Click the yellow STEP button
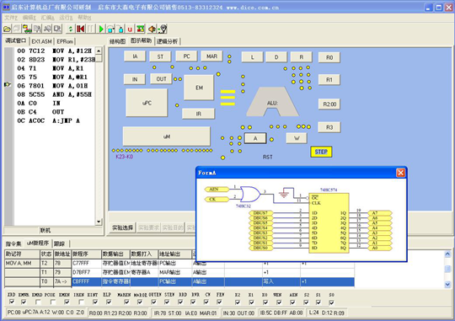 coord(321,152)
